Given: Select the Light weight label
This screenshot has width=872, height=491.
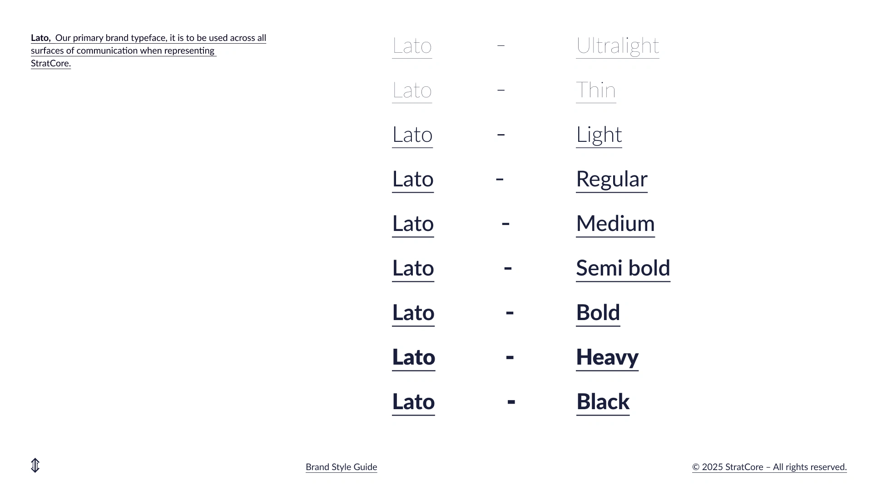Looking at the screenshot, I should click(599, 135).
